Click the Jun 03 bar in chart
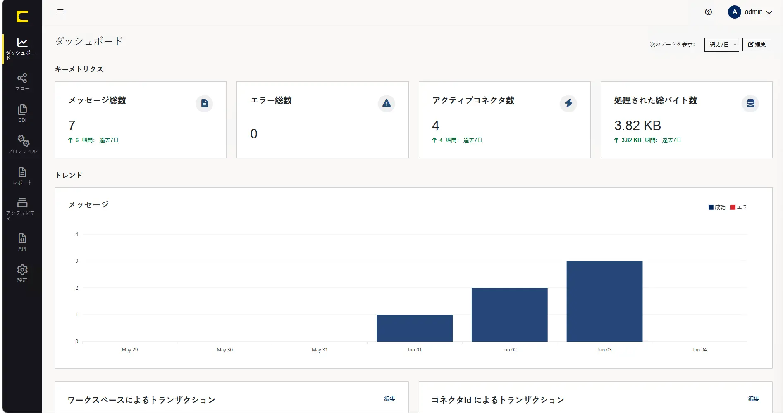Viewport: 783px width, 413px height. [604, 301]
